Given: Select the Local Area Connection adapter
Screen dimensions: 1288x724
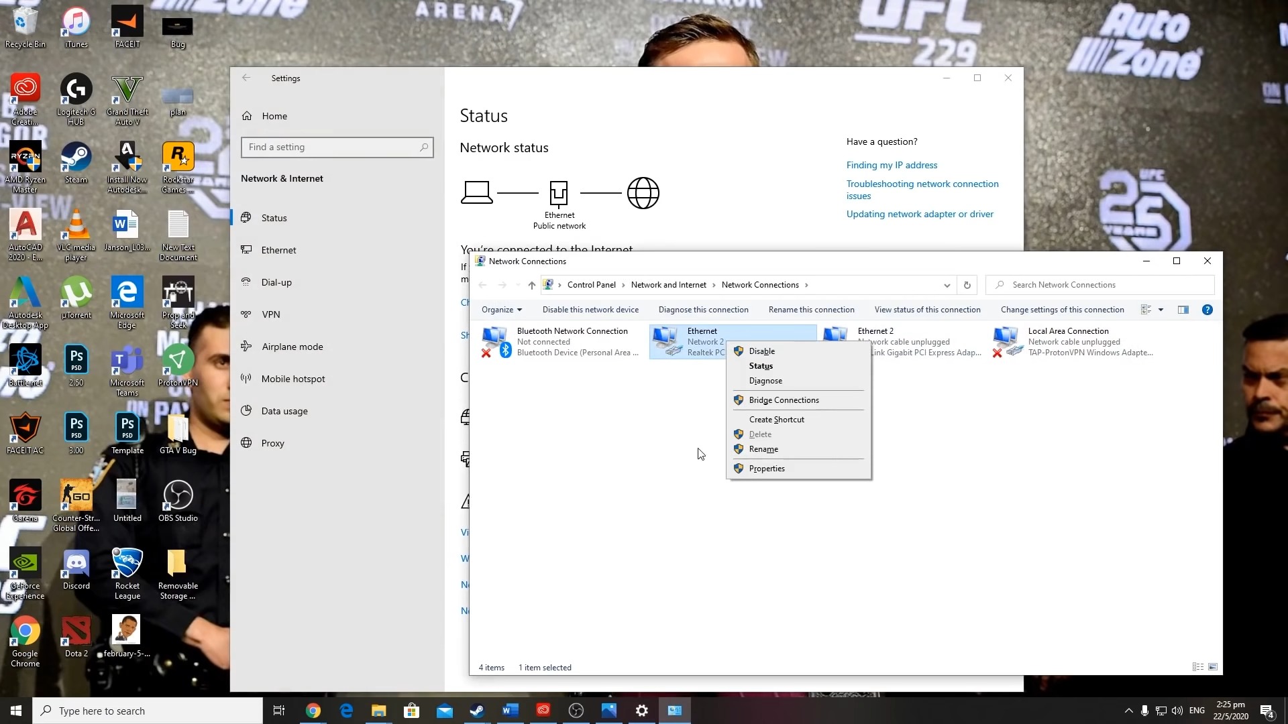Looking at the screenshot, I should [1073, 342].
